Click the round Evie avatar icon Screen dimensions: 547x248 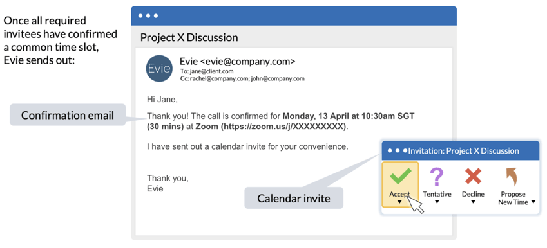(159, 68)
